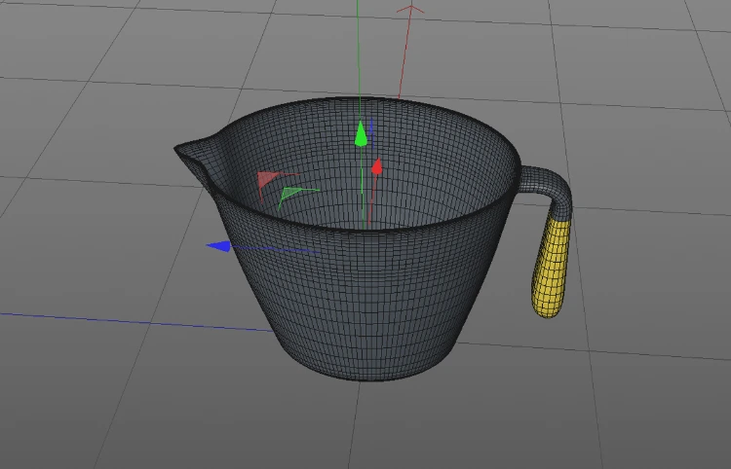Select the green triangular plane handle
The image size is (731, 469).
pyautogui.click(x=288, y=196)
